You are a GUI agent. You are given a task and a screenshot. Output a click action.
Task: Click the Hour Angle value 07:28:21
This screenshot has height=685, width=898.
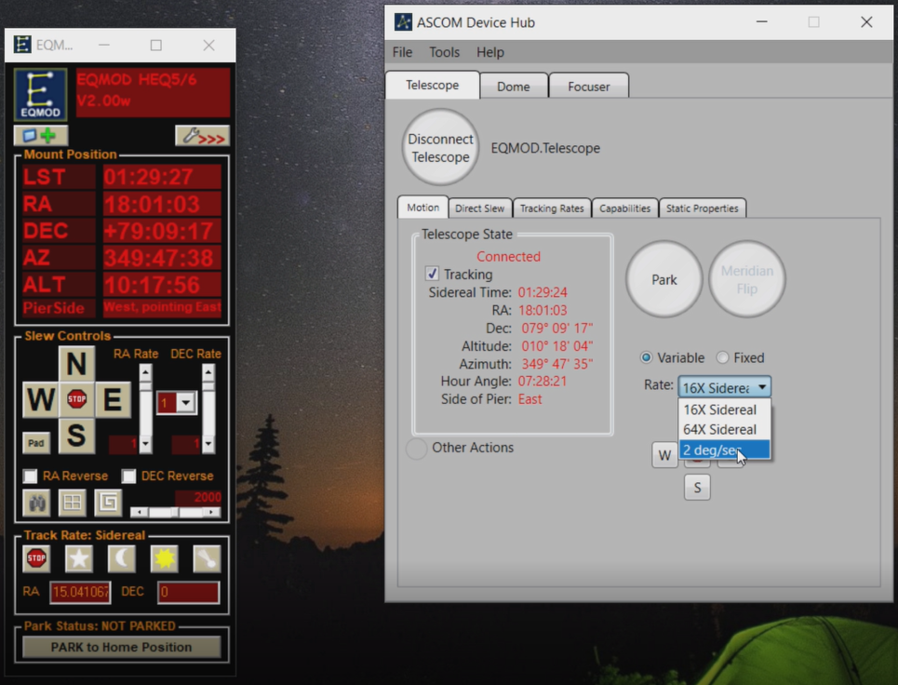click(x=542, y=382)
